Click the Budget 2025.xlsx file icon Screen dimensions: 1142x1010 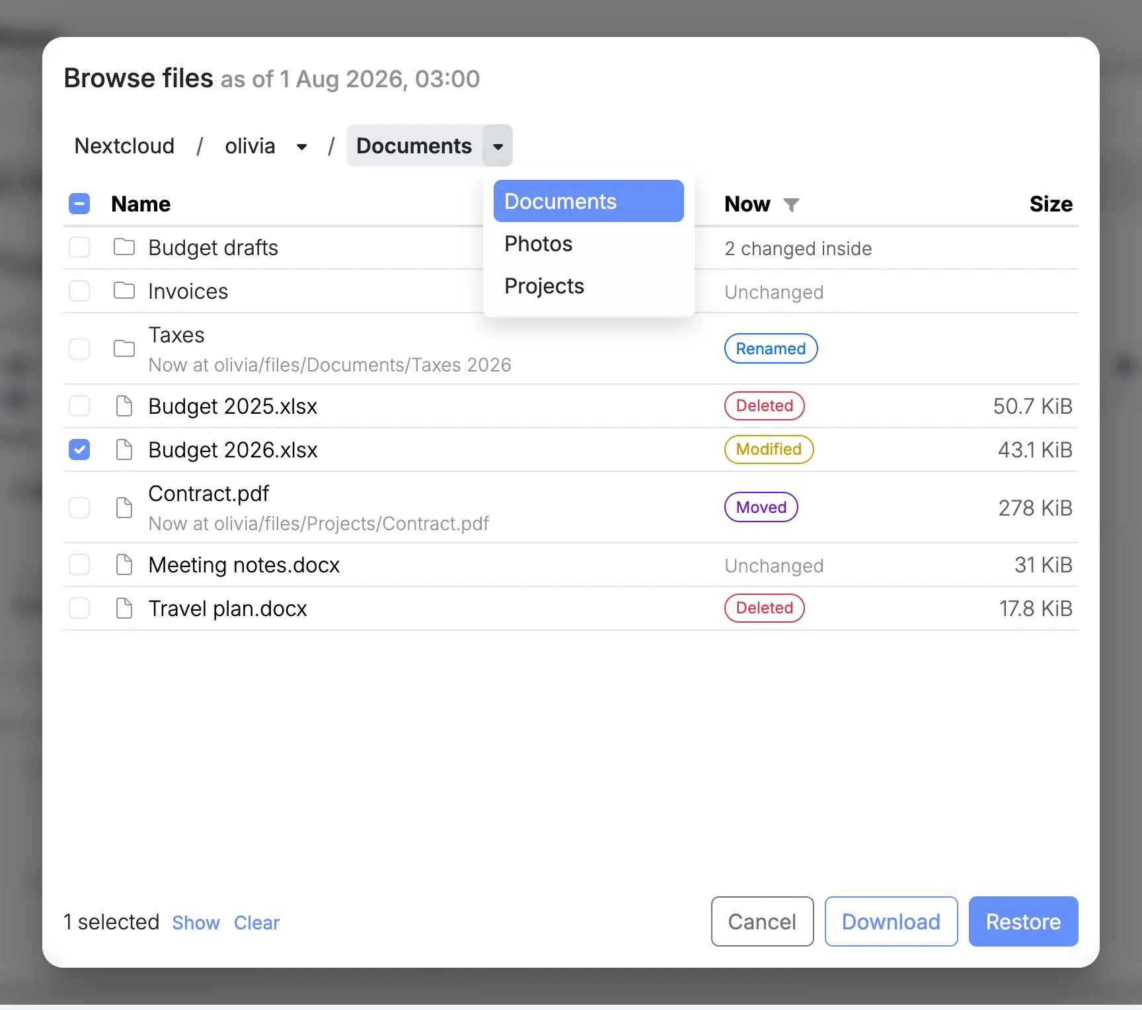[x=124, y=406]
